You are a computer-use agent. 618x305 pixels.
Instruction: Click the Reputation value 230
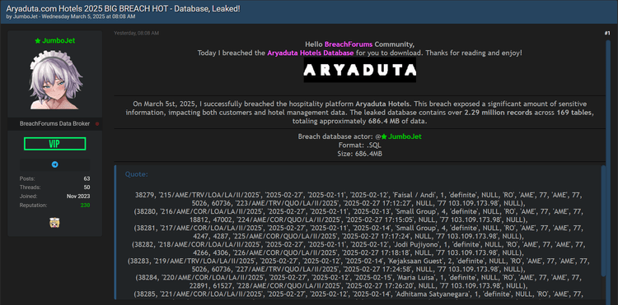point(85,206)
